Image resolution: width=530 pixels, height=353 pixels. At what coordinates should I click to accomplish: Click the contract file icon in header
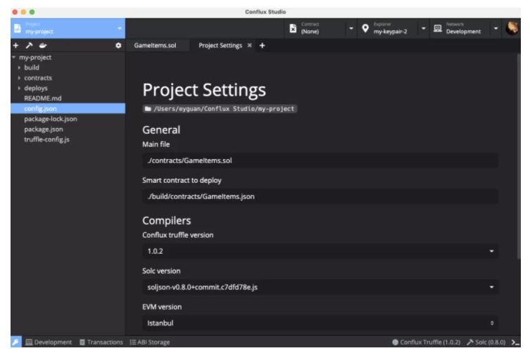[x=293, y=28]
